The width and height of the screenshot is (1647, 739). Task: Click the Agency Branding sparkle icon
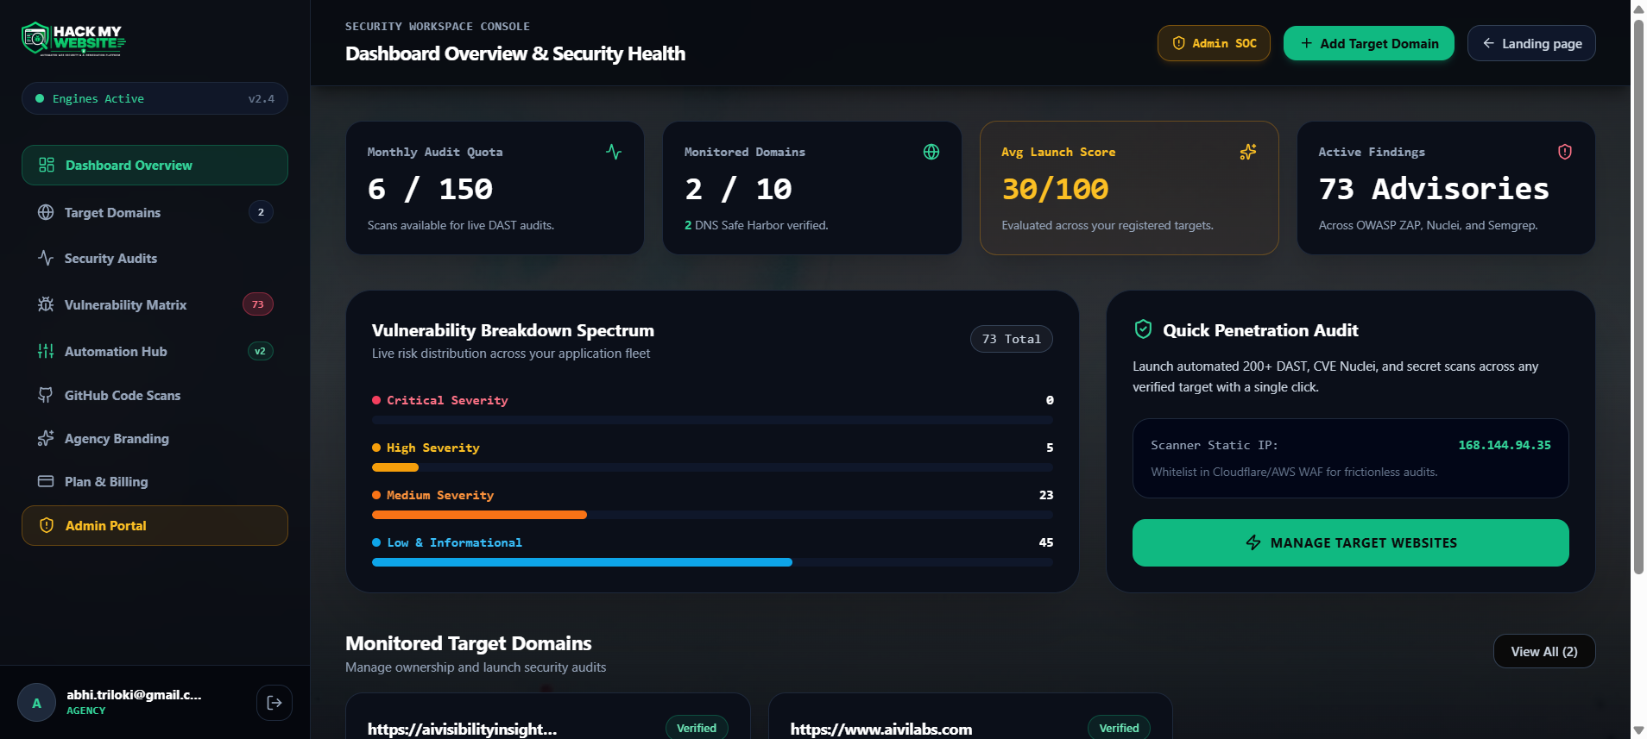pyautogui.click(x=46, y=438)
